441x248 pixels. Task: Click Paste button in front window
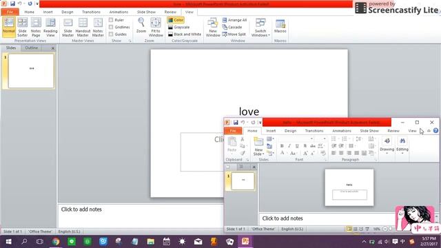point(232,145)
